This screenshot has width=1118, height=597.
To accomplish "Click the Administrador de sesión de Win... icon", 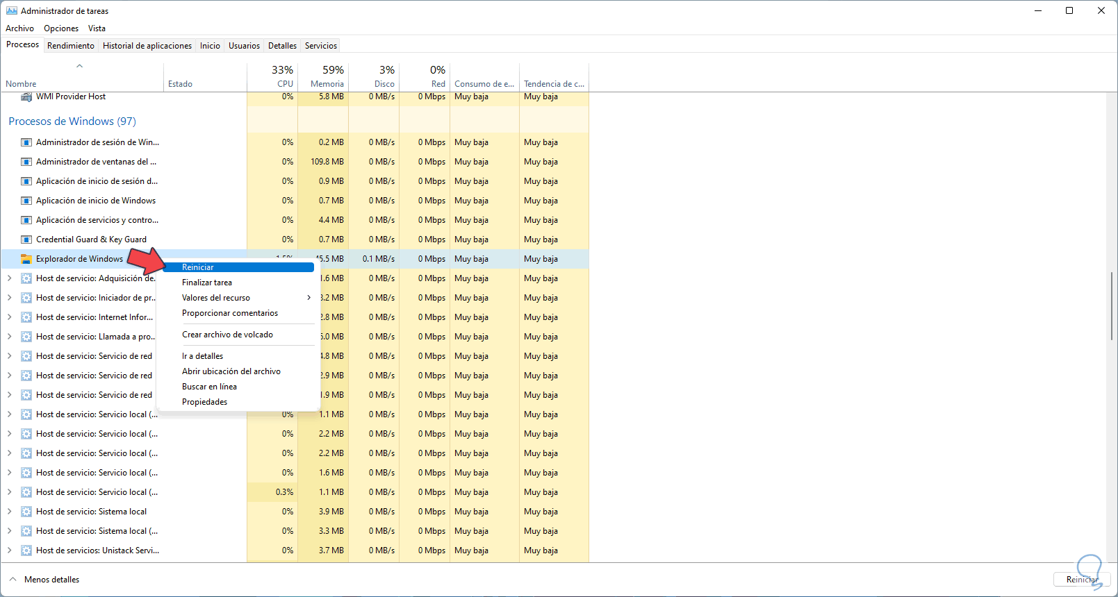I will (x=26, y=142).
